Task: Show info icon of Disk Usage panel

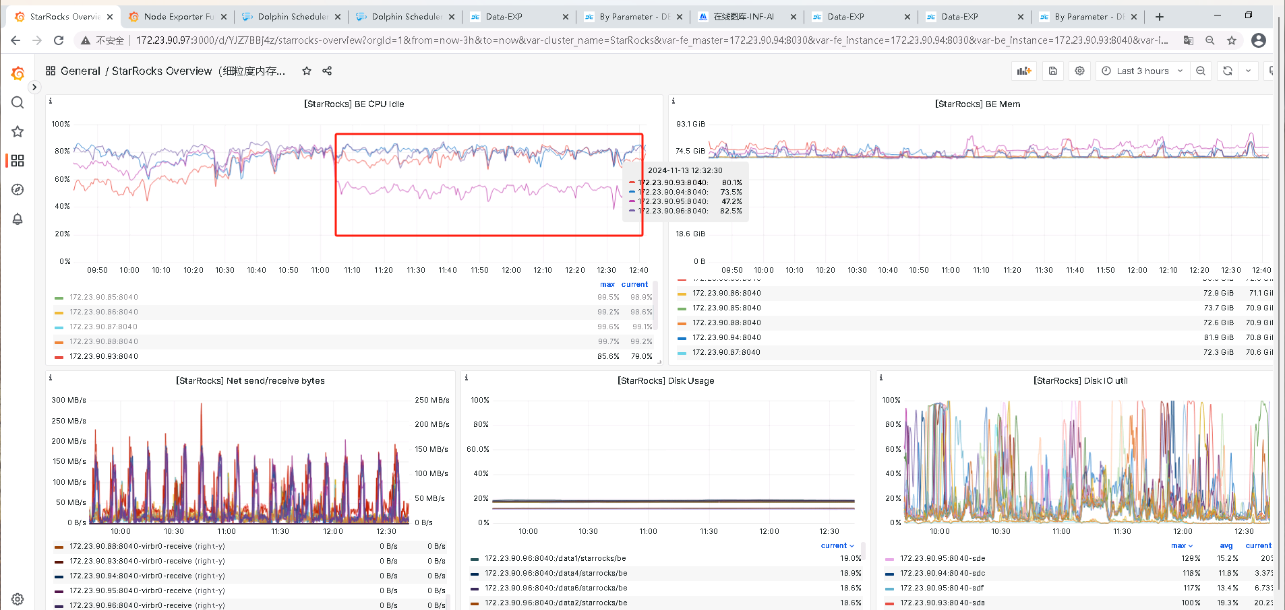Action: click(x=467, y=378)
